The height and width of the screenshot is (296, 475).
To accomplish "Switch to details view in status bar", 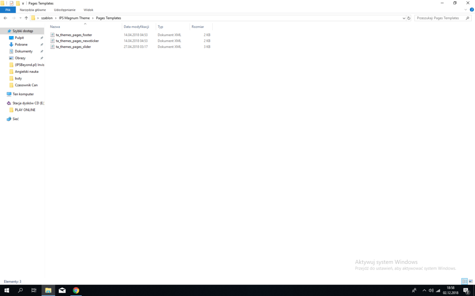I will [465, 281].
